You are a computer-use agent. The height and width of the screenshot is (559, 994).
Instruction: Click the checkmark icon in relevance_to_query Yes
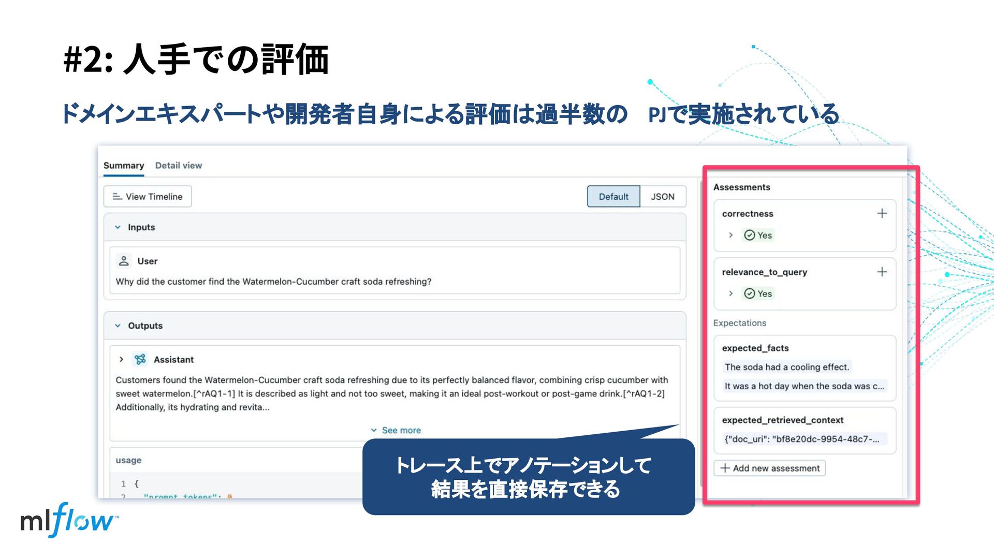tap(749, 293)
